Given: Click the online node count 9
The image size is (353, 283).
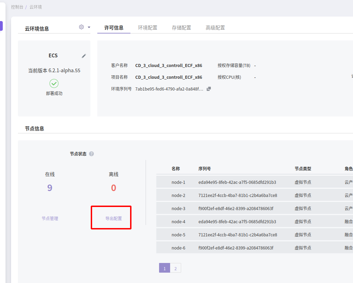Looking at the screenshot, I should [x=50, y=188].
